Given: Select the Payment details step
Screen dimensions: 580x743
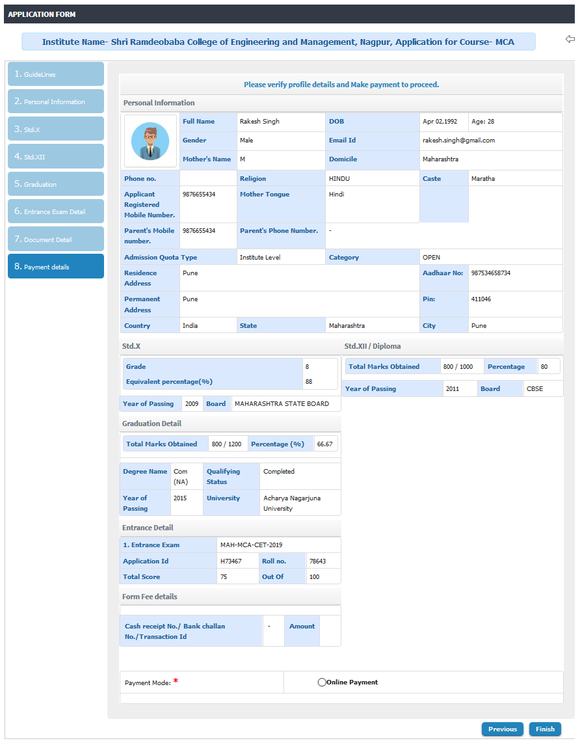Looking at the screenshot, I should click(56, 266).
